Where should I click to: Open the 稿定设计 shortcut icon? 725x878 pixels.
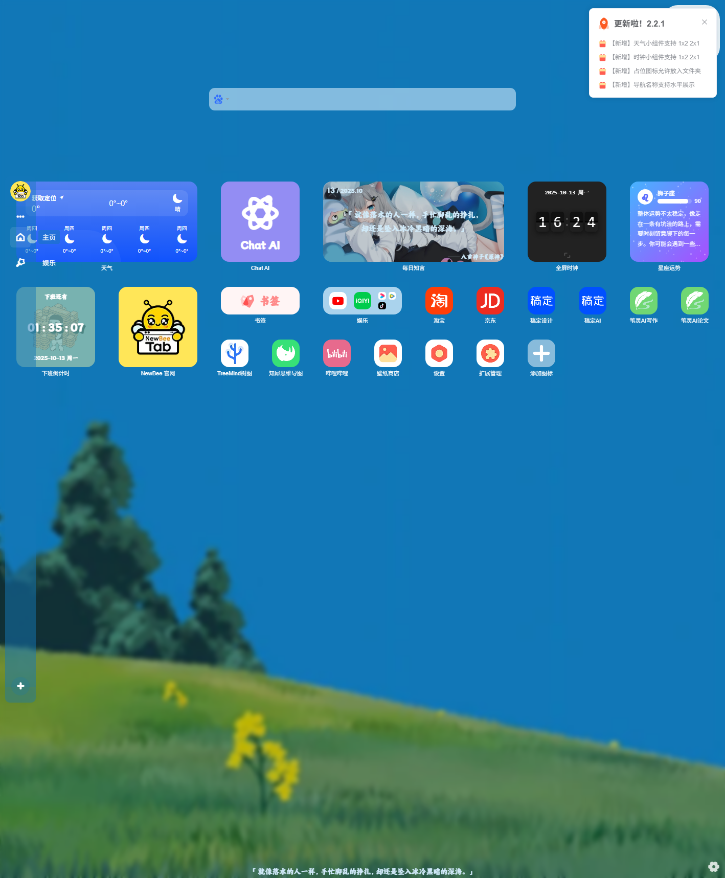(541, 301)
